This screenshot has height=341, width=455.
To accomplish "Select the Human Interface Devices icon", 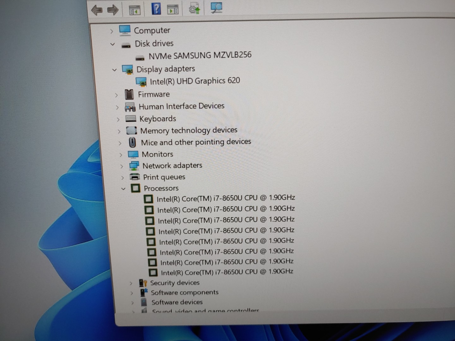I will point(130,107).
